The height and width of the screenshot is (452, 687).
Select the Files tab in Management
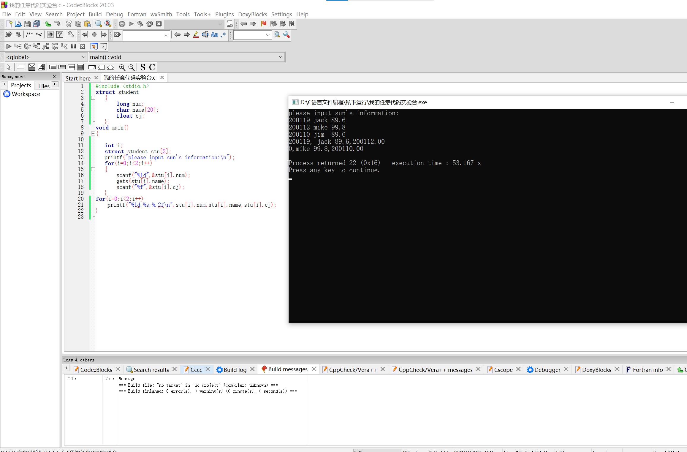[x=44, y=86]
